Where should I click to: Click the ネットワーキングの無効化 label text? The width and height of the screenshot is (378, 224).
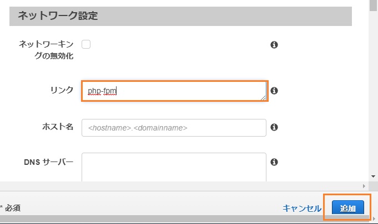point(46,50)
